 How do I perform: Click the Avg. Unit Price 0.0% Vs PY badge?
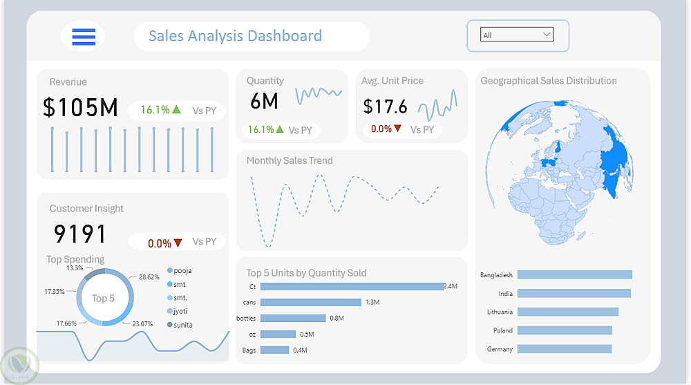402,130
